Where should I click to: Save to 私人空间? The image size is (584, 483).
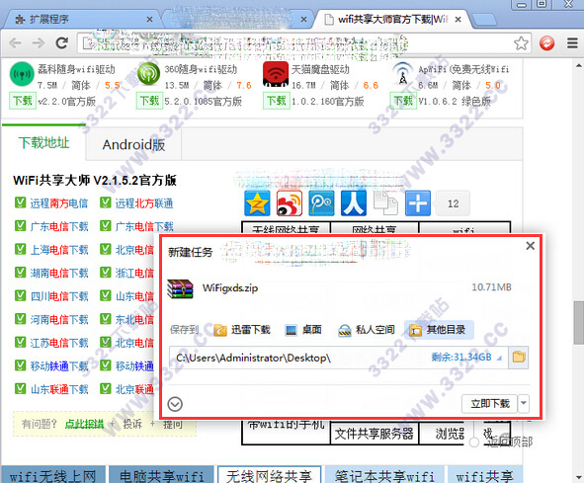pos(367,330)
